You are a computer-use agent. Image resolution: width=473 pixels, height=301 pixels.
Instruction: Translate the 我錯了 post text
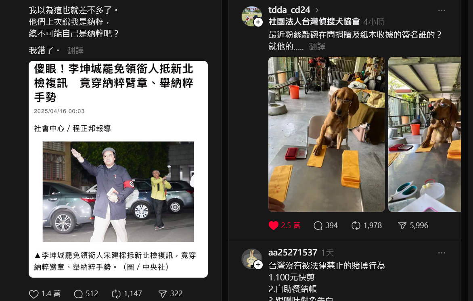coord(75,50)
